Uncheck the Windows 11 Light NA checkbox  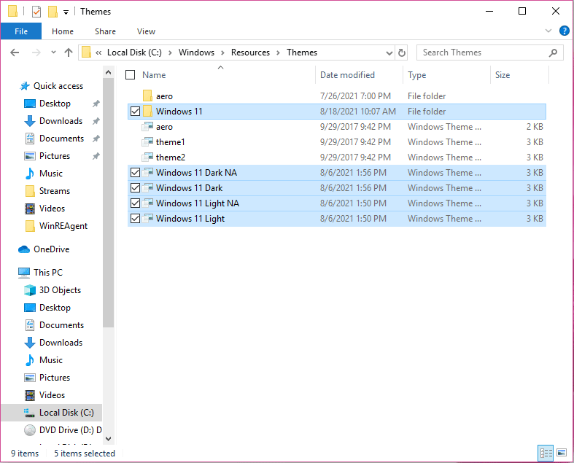(135, 203)
